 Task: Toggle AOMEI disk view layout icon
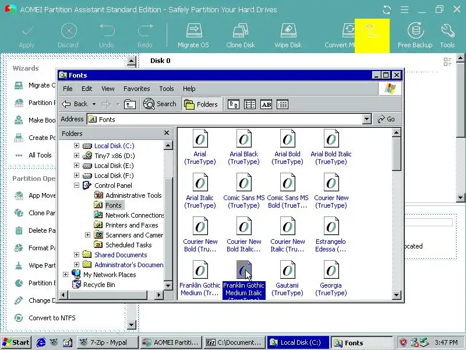[x=447, y=62]
